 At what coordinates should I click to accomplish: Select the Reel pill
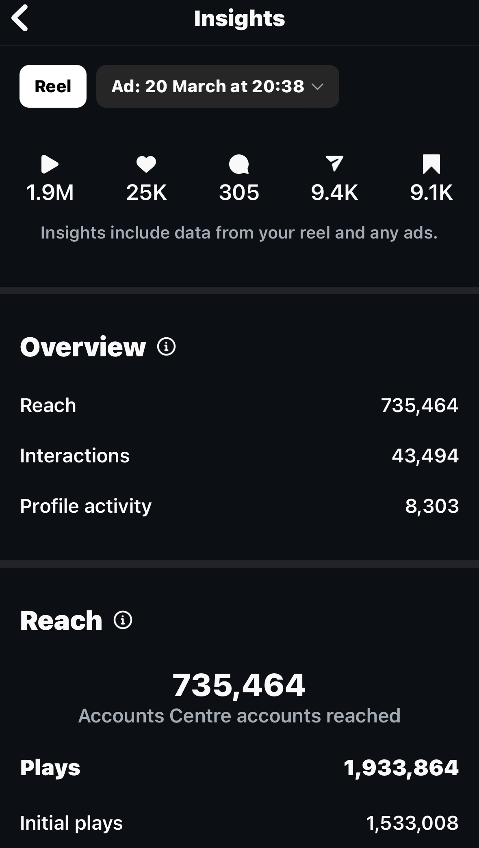tap(53, 86)
